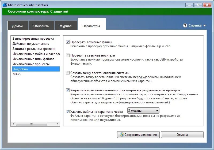Image resolution: width=214 pixels, height=150 pixels.
Task: Open the Справка dropdown arrow
Action: (204, 25)
